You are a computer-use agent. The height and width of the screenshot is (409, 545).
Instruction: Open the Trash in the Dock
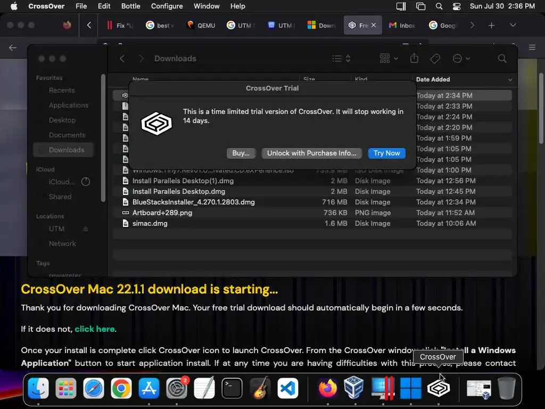(507, 388)
